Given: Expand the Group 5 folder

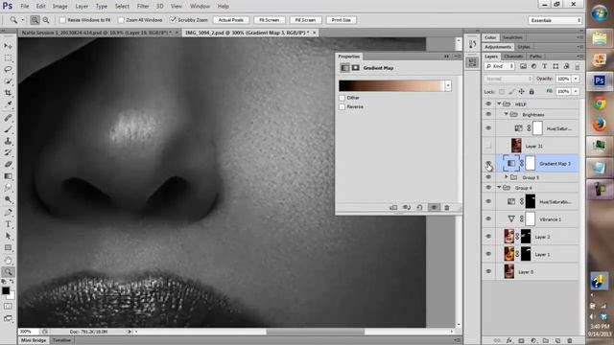Looking at the screenshot, I should 506,177.
